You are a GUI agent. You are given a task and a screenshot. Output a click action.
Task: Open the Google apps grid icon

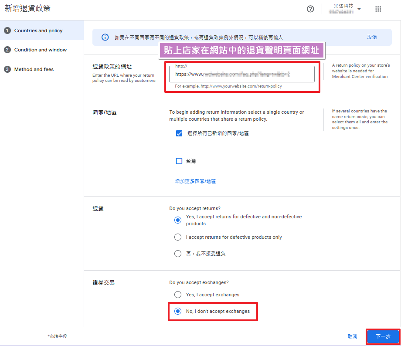click(x=378, y=9)
